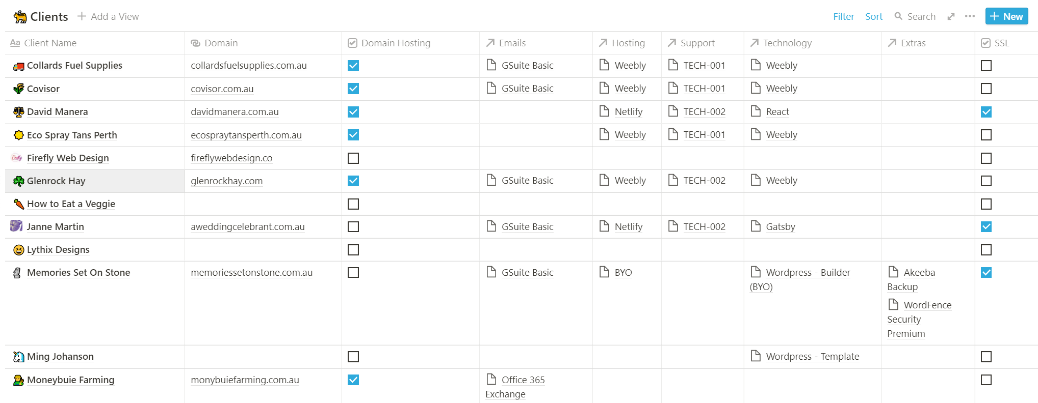The image size is (1038, 403).
Task: Open the collardsfuelsupplies.com.au domain link
Action: point(249,66)
